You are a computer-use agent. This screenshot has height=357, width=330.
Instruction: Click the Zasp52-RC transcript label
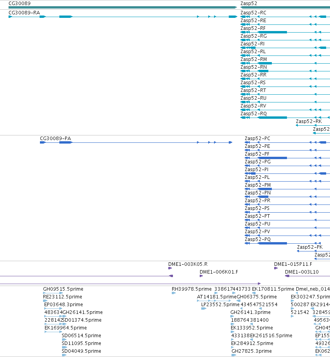(253, 13)
